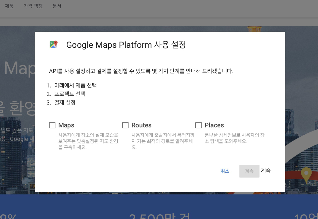Click step '아래에서 제품 선택'
Viewport: 318px width, 219px height.
click(x=75, y=85)
